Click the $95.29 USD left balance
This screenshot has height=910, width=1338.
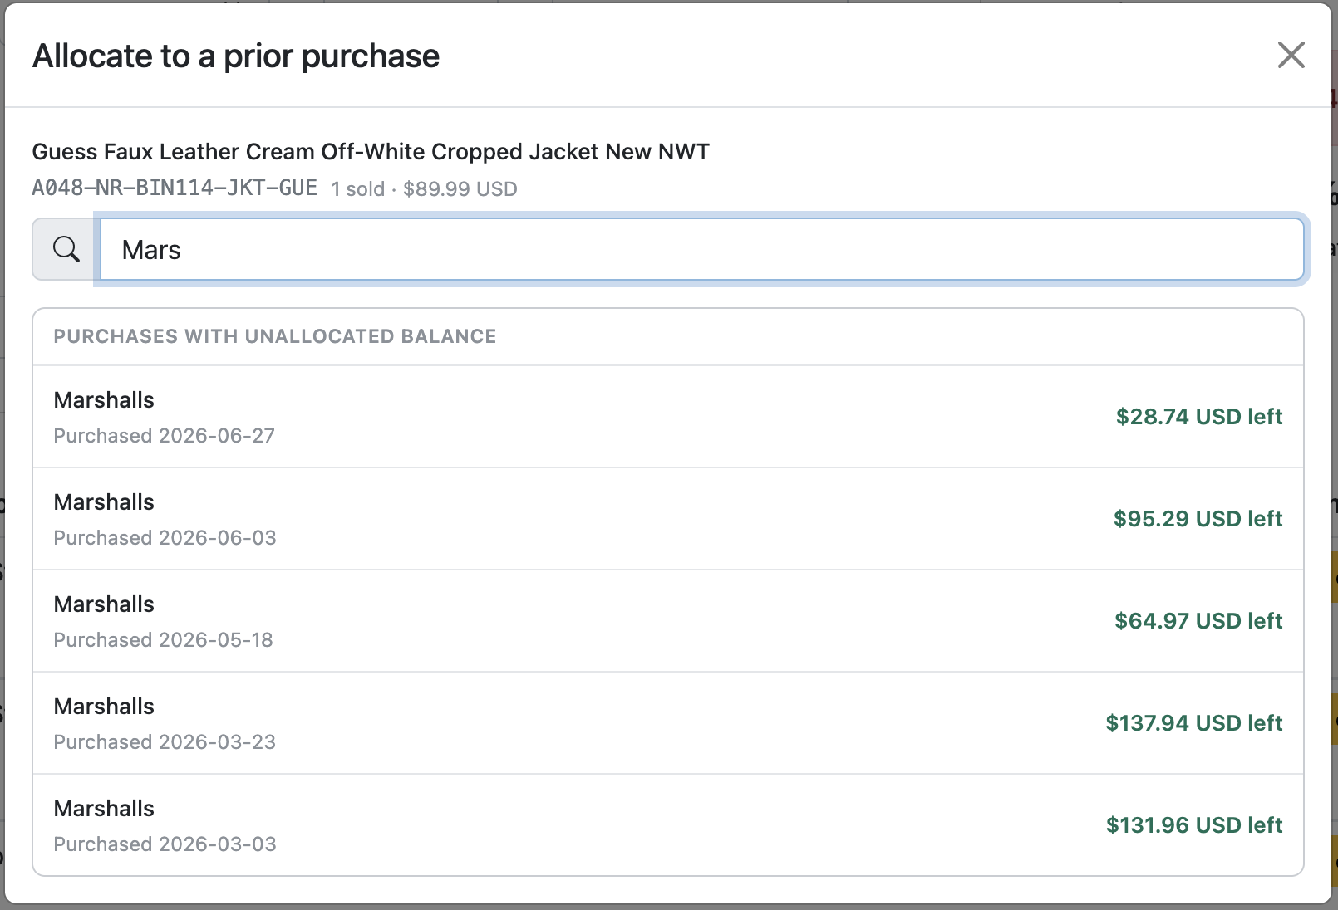click(x=1198, y=519)
